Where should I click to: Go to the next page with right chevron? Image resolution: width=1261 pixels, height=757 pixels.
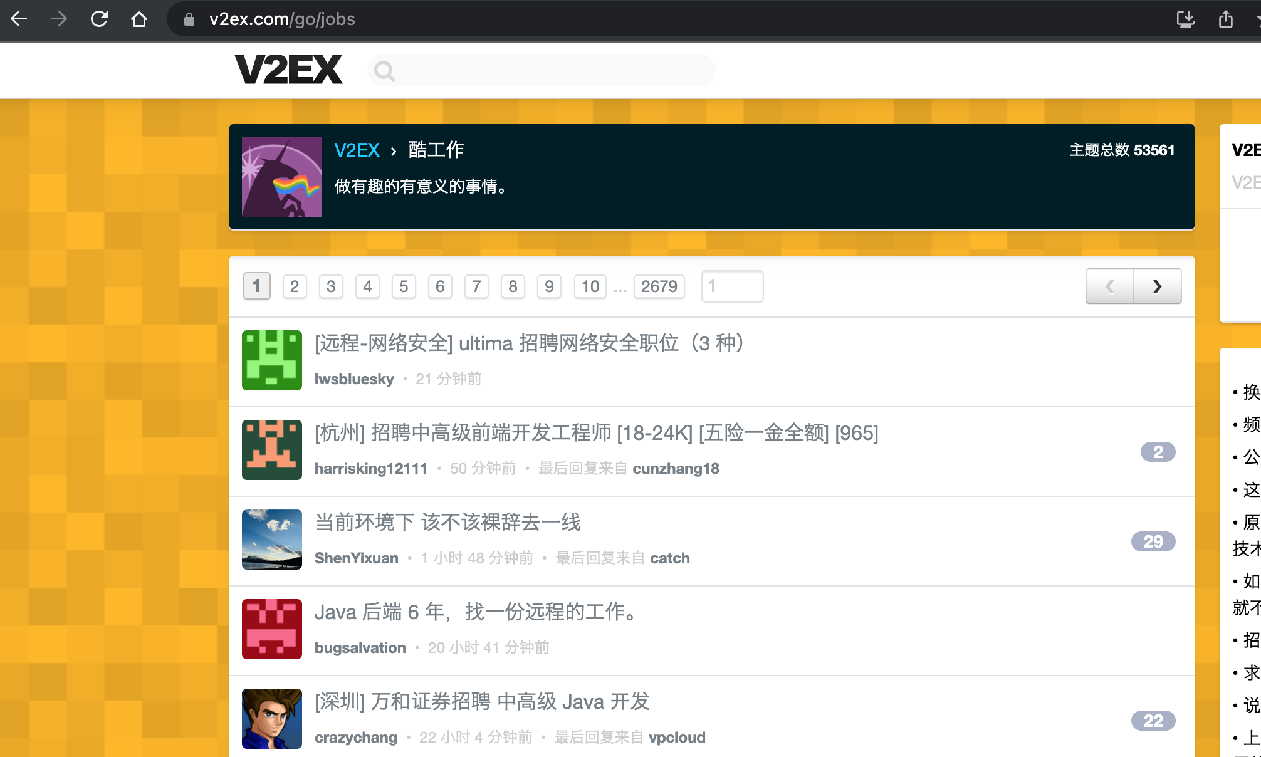point(1158,286)
